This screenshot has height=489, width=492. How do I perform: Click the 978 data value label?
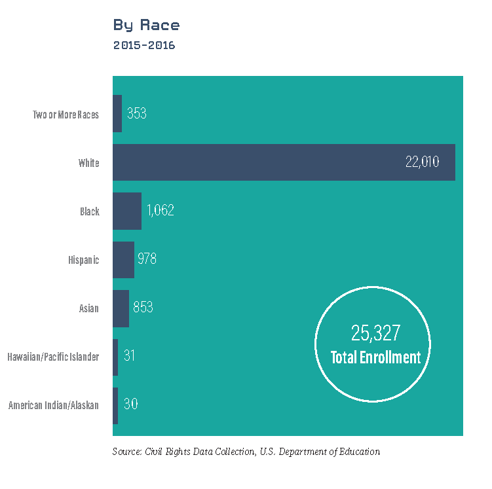tap(147, 259)
